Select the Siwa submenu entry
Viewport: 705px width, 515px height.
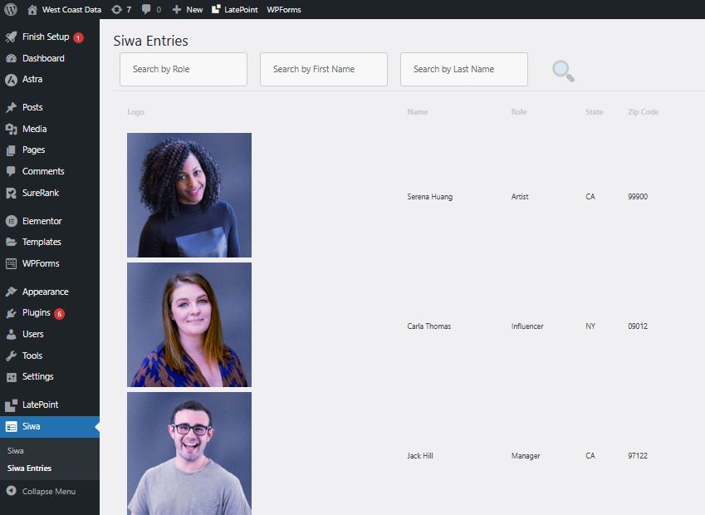tap(15, 451)
